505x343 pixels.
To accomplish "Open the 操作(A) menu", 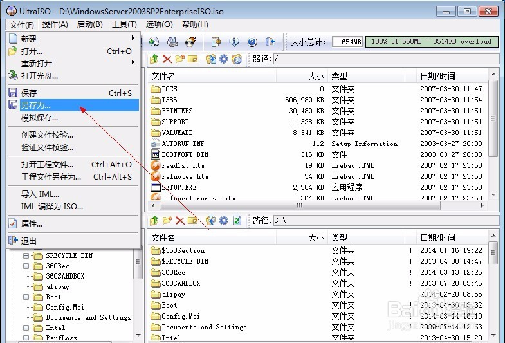I will click(x=55, y=24).
